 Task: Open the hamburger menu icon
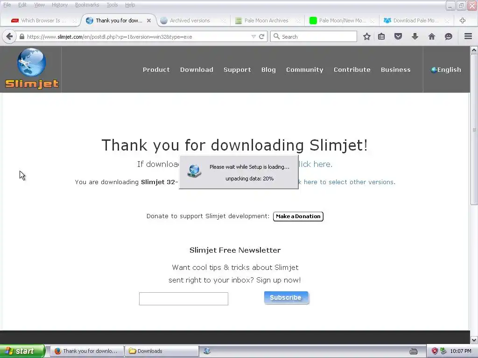tap(468, 36)
